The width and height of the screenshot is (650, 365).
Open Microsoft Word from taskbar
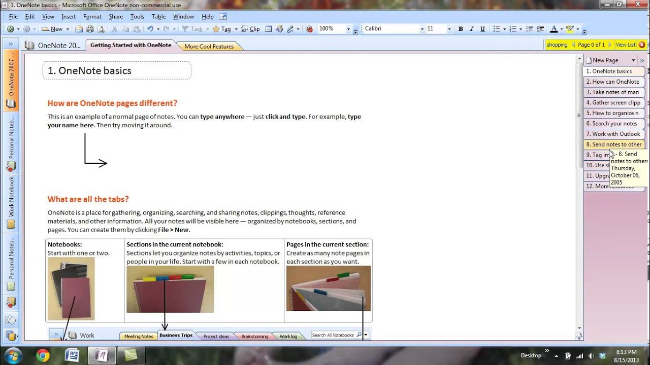pyautogui.click(x=72, y=355)
